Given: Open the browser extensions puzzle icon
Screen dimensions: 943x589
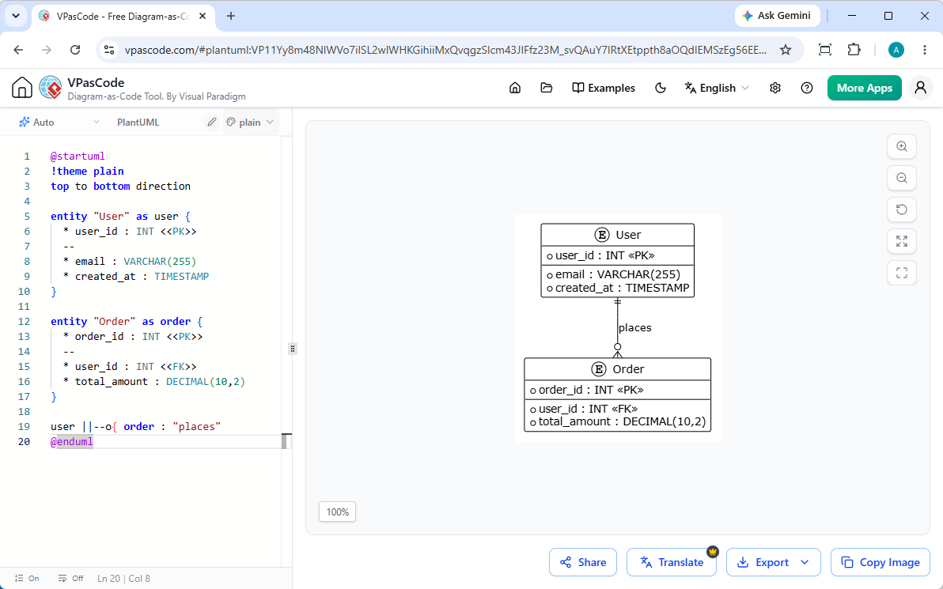Looking at the screenshot, I should click(x=854, y=50).
